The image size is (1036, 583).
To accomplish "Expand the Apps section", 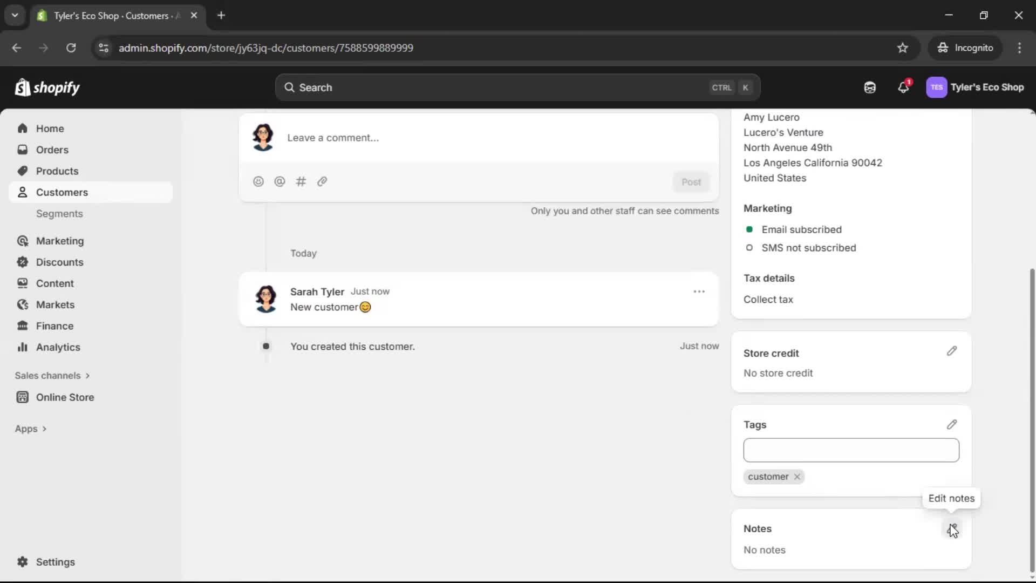I will pos(30,428).
